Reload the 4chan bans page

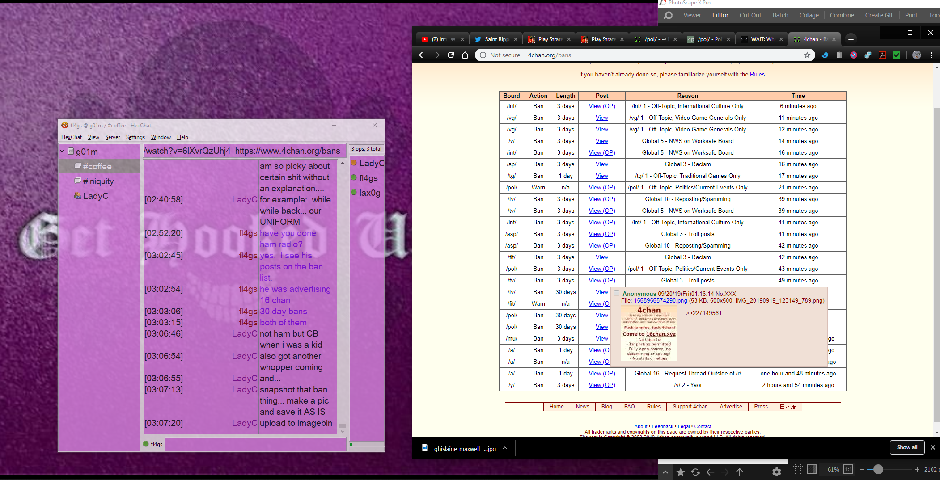coord(451,55)
